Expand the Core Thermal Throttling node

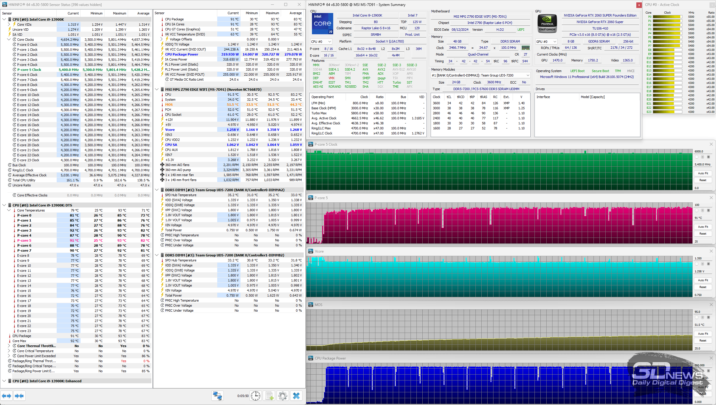(x=9, y=346)
